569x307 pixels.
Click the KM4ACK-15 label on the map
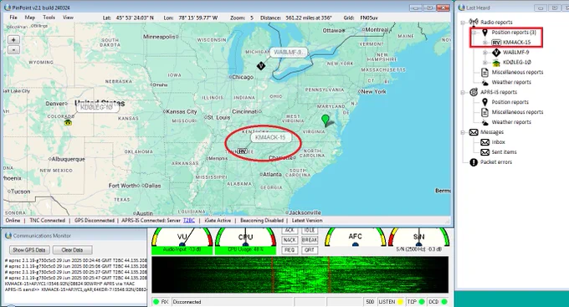click(x=270, y=137)
